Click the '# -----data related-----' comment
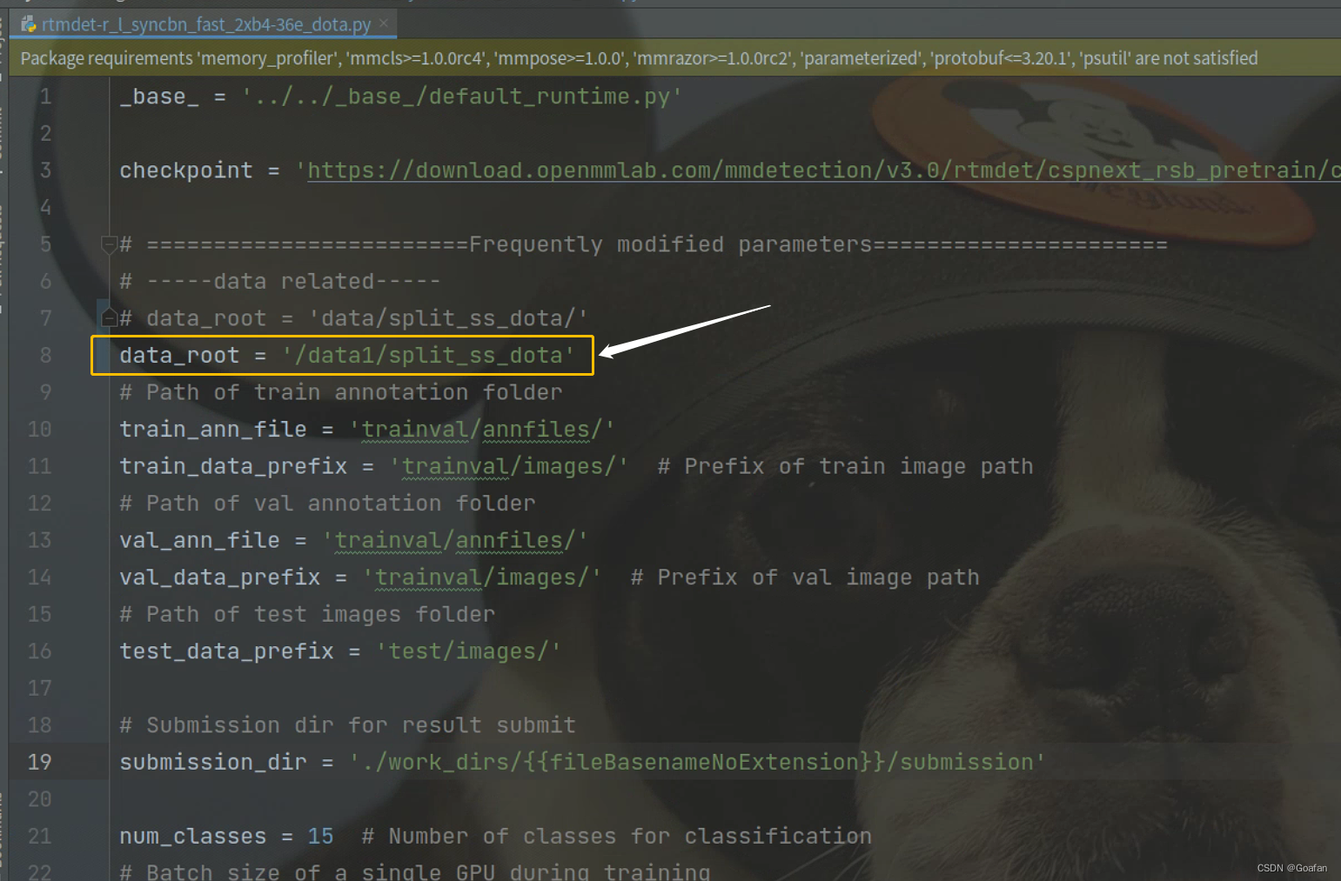This screenshot has height=881, width=1341. (x=280, y=282)
